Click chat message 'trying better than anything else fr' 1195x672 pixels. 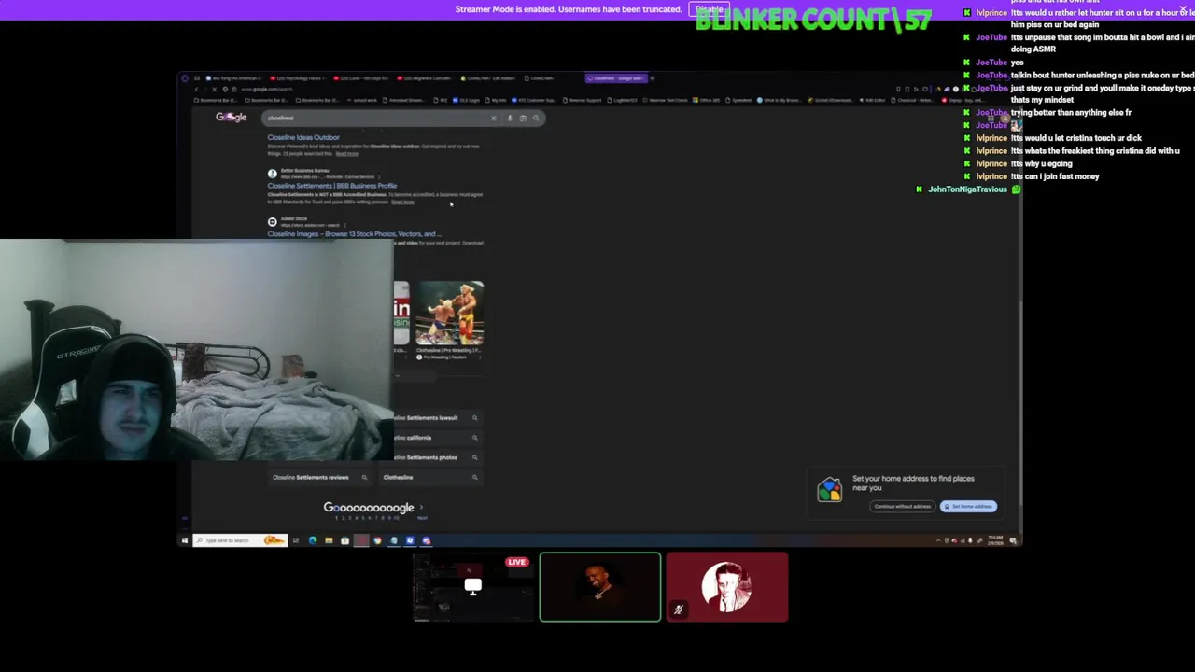[1071, 113]
